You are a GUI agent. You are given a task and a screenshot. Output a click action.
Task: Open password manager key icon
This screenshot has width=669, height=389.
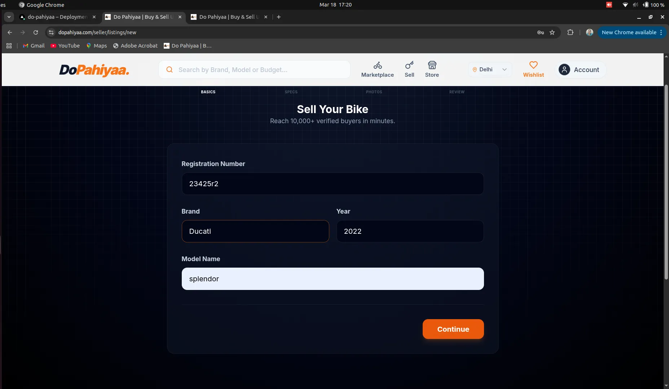(x=540, y=32)
